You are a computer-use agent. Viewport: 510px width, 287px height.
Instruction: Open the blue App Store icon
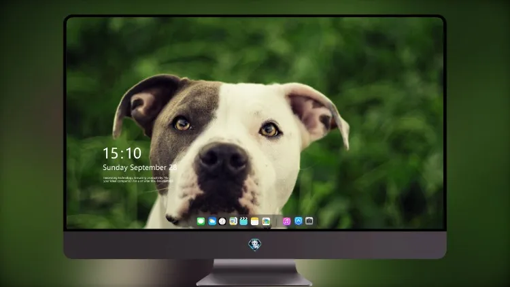pos(299,221)
